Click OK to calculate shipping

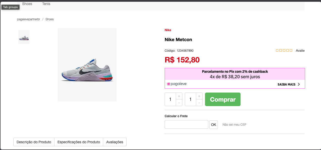[214, 125]
